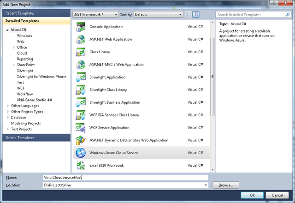Click OK to add the project

[x=252, y=195]
